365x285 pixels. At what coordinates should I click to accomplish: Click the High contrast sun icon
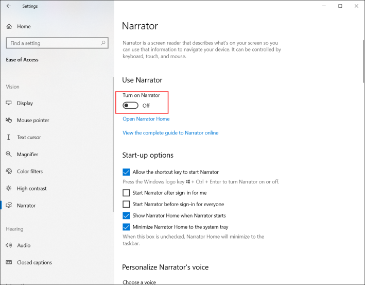9,188
